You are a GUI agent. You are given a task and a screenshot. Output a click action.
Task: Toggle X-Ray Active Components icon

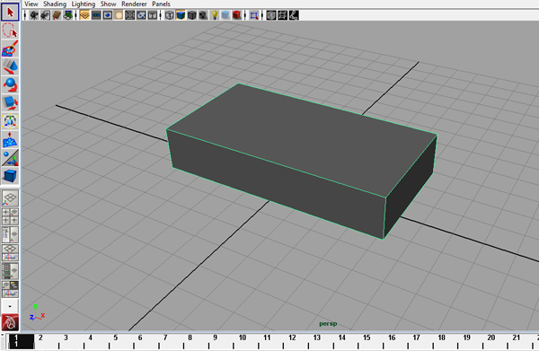click(282, 15)
